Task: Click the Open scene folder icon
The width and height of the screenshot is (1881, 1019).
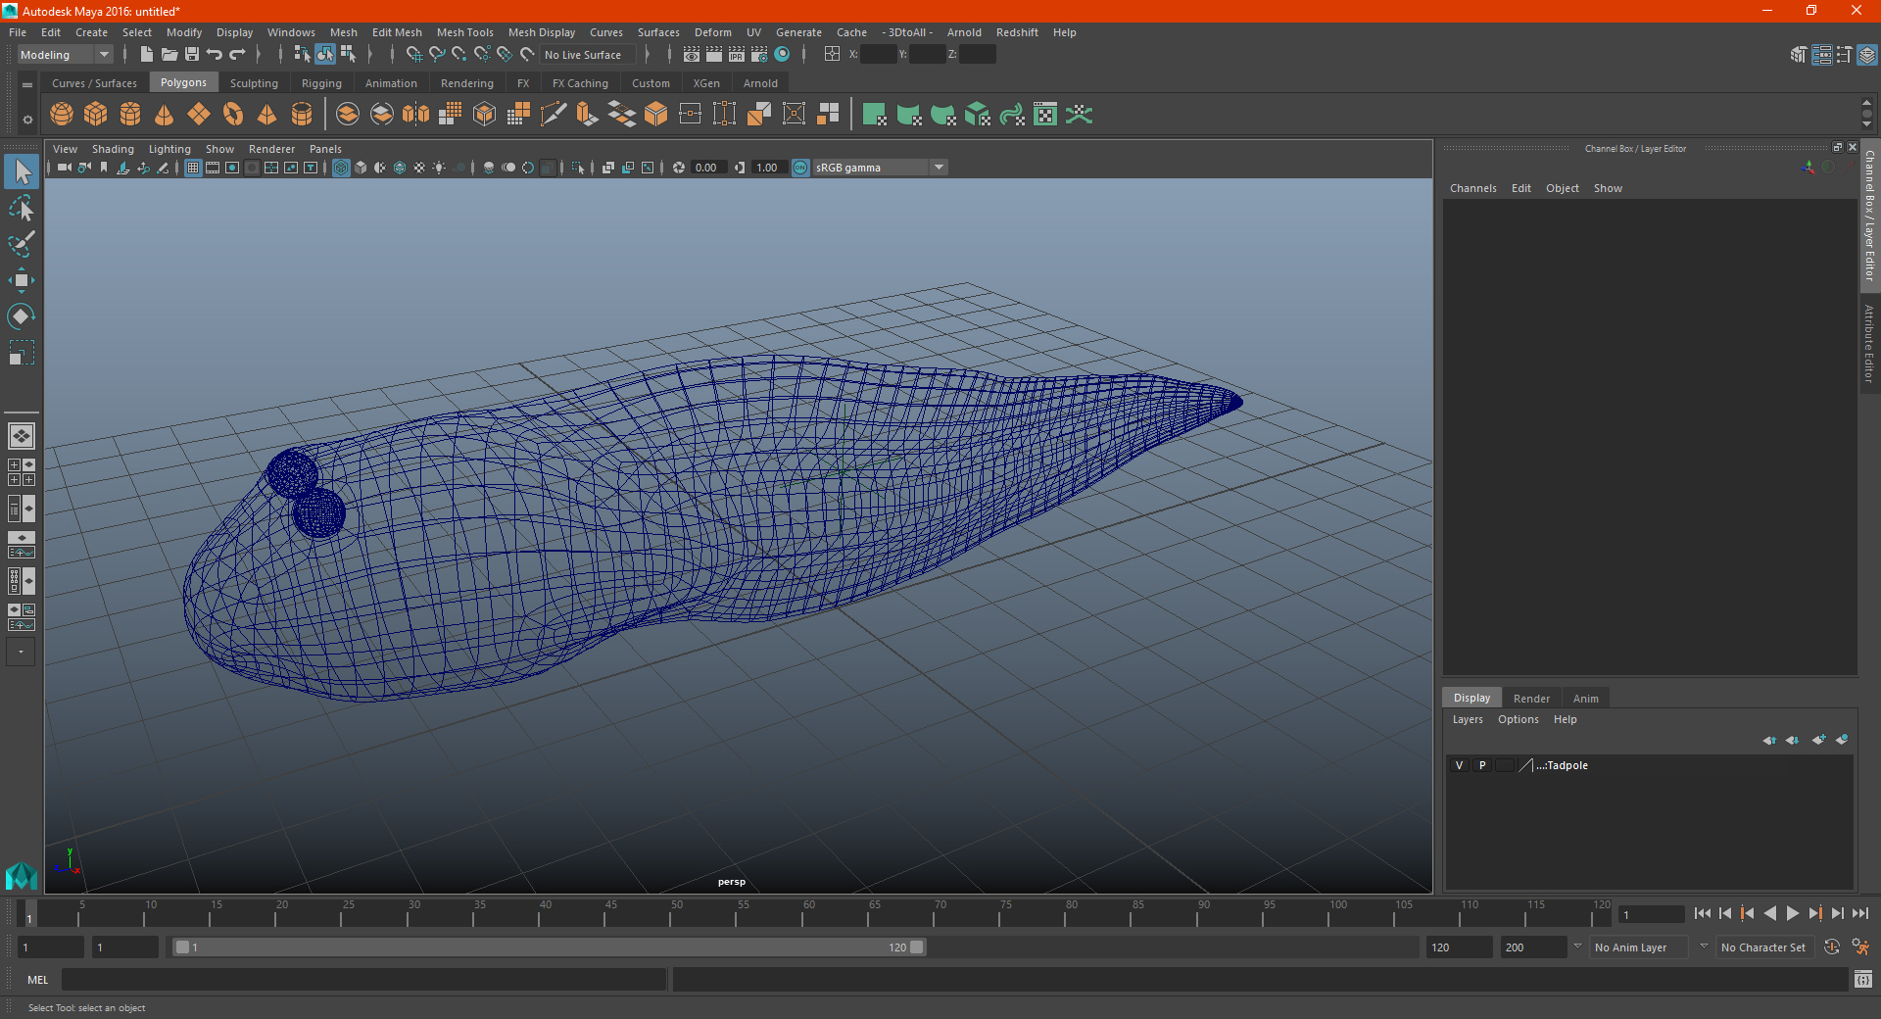Action: tap(169, 55)
